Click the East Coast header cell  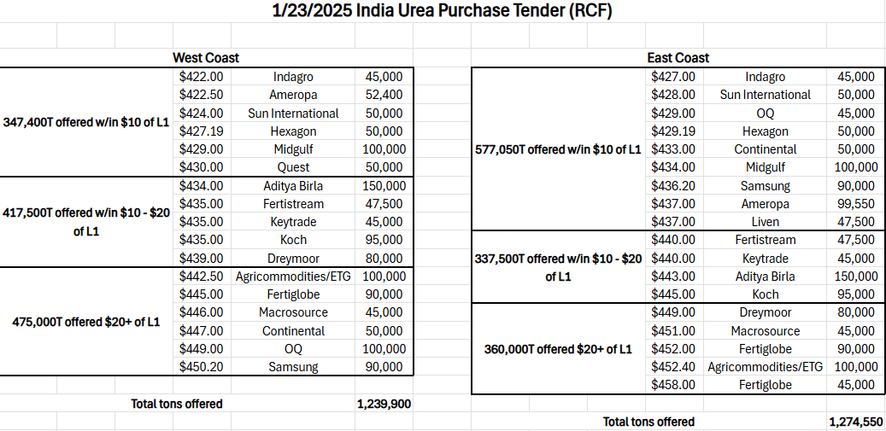[678, 57]
